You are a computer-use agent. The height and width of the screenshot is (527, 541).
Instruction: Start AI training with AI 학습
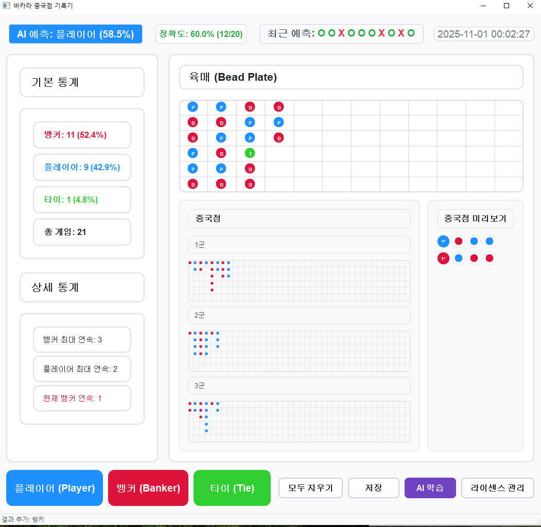430,488
